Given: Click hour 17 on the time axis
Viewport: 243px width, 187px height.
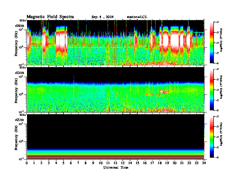Looking at the screenshot, I should click(x=152, y=163).
